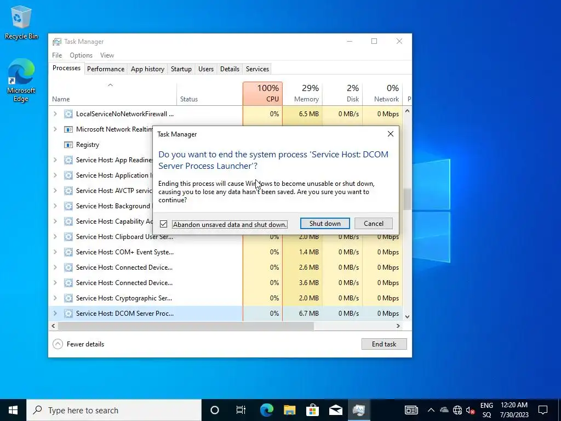The width and height of the screenshot is (561, 421).
Task: Click the taskbar search box
Action: pos(114,410)
